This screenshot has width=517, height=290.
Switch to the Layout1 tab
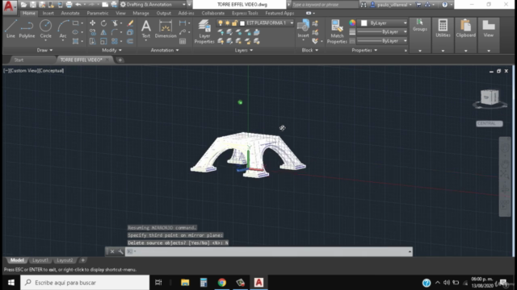pos(40,260)
